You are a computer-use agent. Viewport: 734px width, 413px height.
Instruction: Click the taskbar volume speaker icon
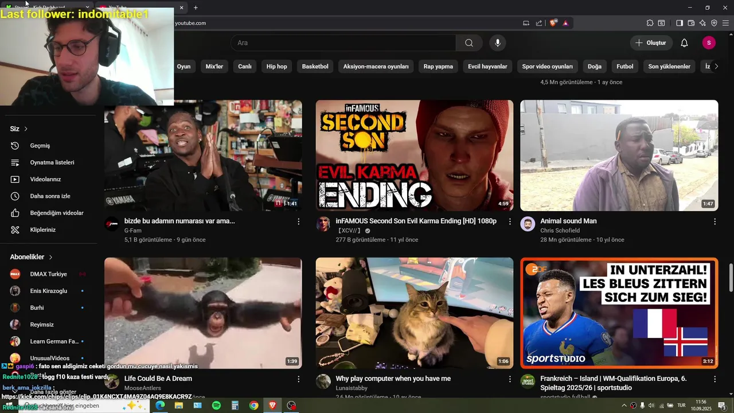651,406
